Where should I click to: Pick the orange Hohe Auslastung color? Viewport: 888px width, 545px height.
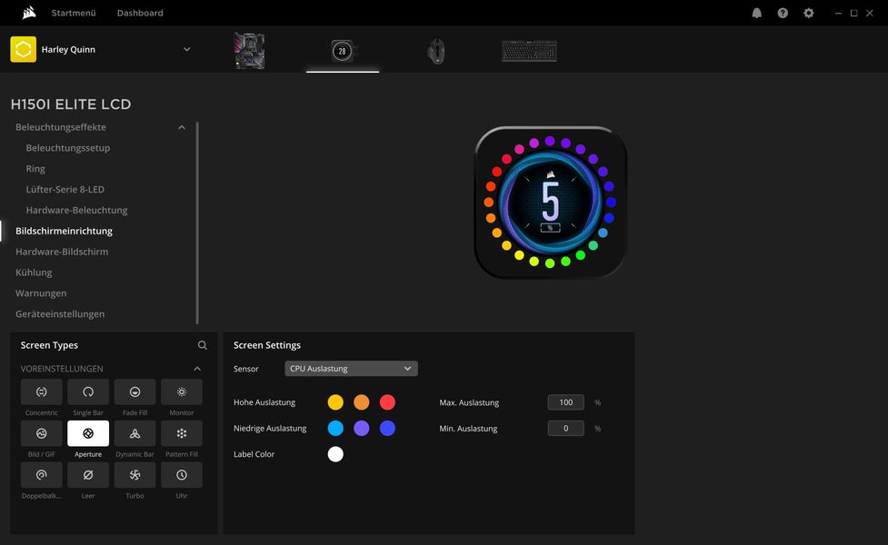[362, 402]
